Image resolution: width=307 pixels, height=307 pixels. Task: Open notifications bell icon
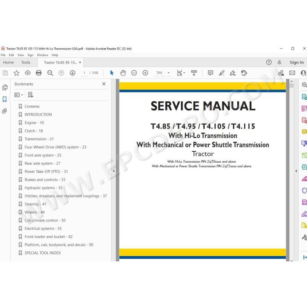pos(279,62)
